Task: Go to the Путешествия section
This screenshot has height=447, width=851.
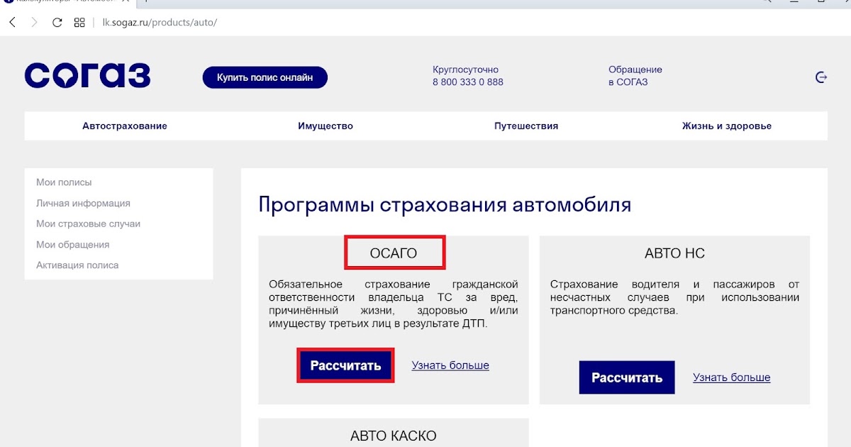Action: [x=526, y=126]
